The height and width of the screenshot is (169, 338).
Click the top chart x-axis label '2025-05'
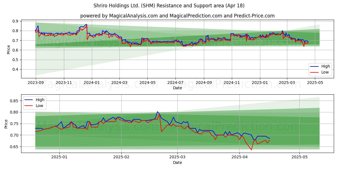click(x=315, y=83)
